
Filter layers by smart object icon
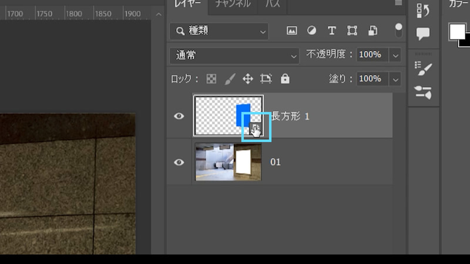(x=372, y=31)
